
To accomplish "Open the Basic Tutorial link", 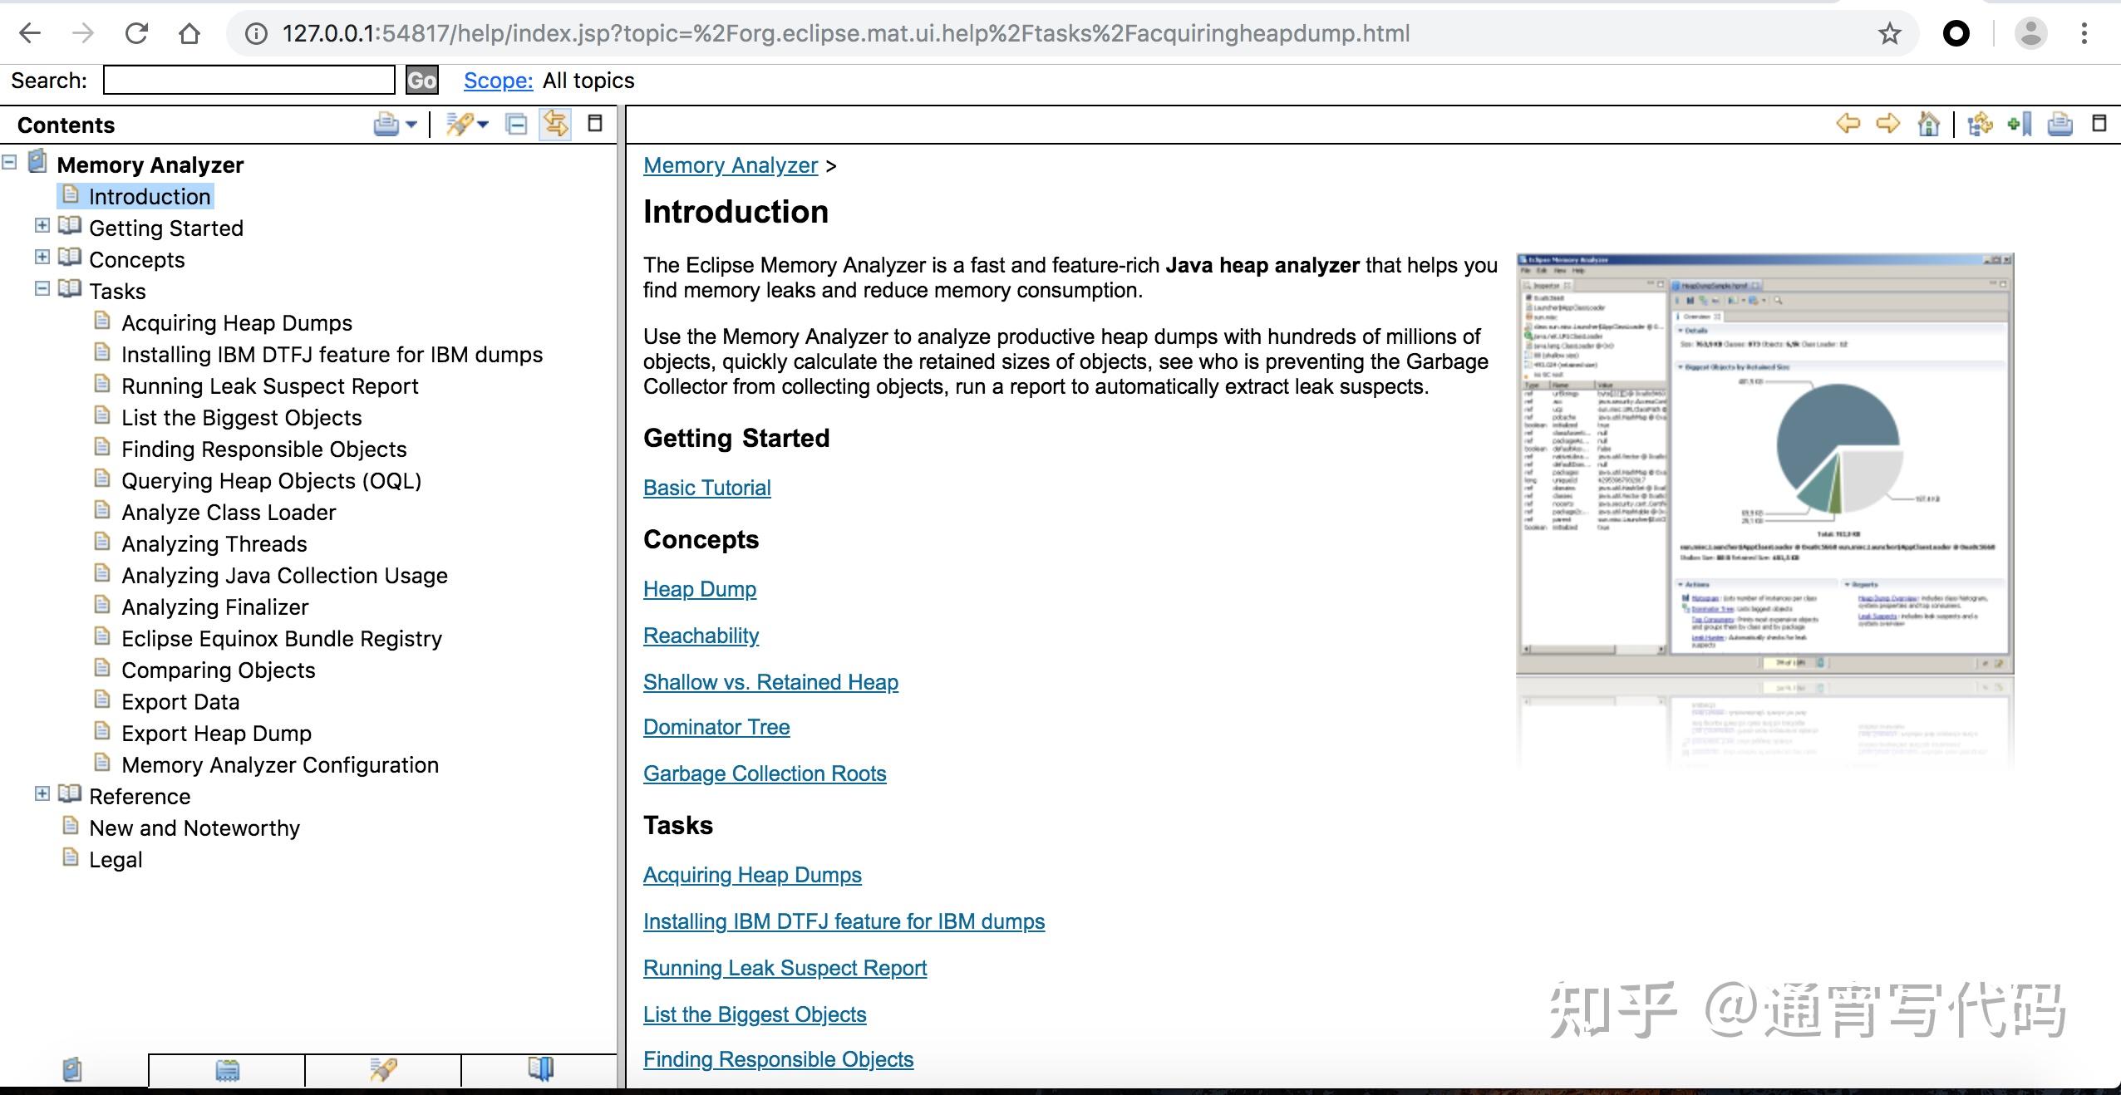I will [707, 488].
